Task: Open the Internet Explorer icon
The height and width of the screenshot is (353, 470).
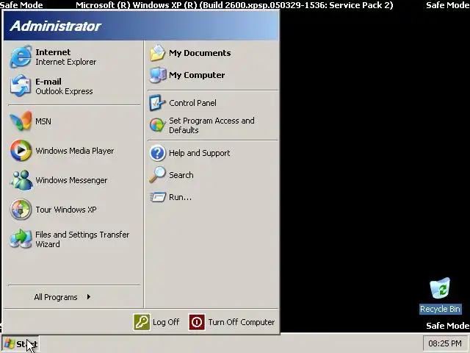Action: [x=21, y=57]
